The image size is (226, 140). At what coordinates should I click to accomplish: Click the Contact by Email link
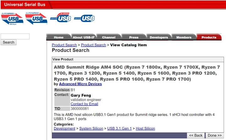pos(84,104)
